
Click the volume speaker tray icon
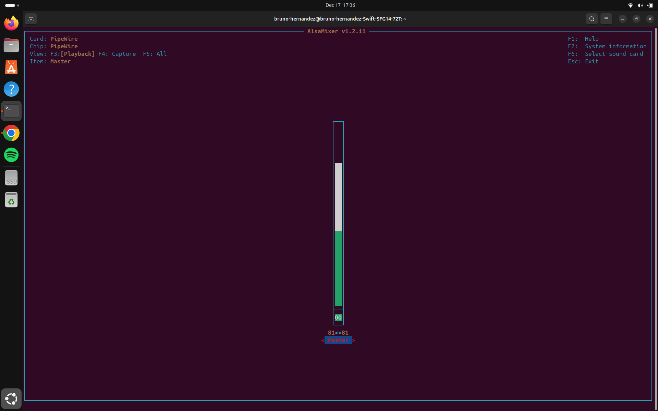640,5
